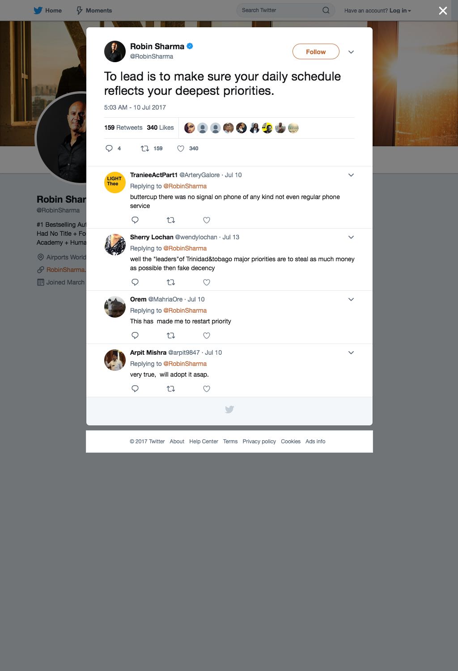Image resolution: width=458 pixels, height=671 pixels.
Task: Open Privacy policy footer link
Action: click(x=259, y=442)
